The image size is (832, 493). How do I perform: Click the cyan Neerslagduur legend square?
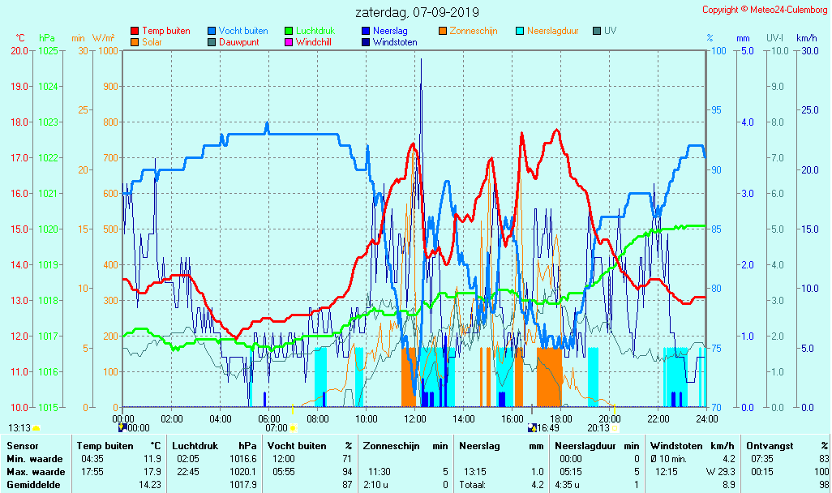(x=521, y=31)
